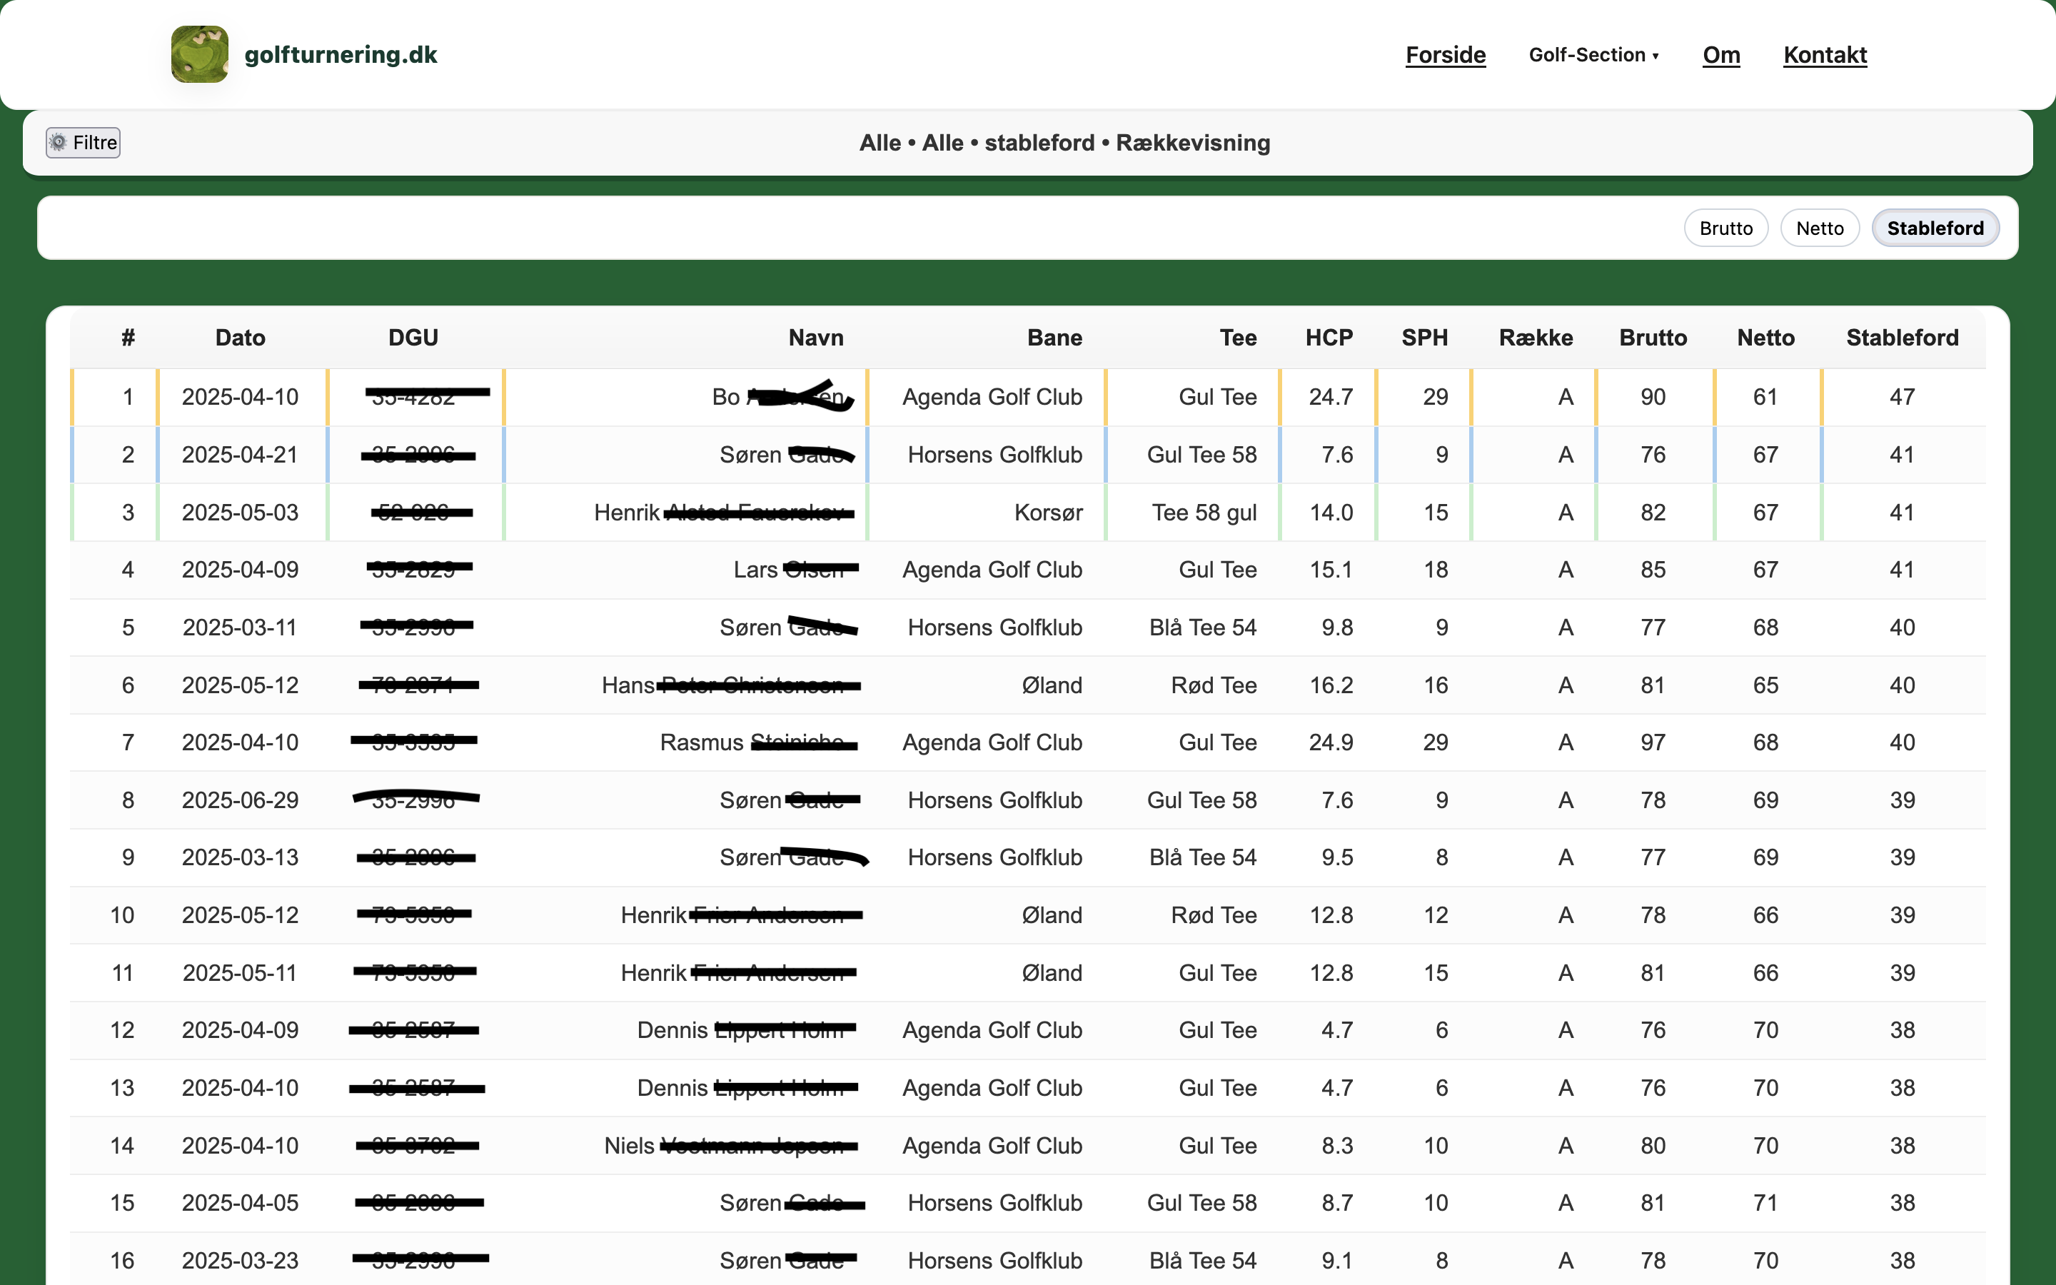Click the Bane column header
Screen dimensions: 2056x1285
point(1054,338)
